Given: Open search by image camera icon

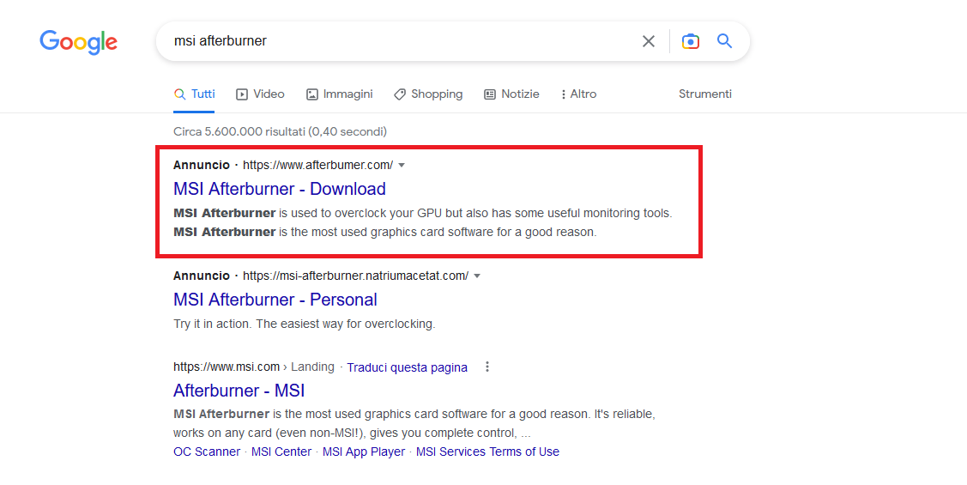Looking at the screenshot, I should pyautogui.click(x=690, y=41).
